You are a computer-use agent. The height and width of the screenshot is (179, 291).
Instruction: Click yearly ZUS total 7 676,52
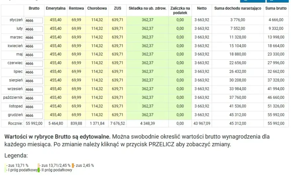[x=117, y=123]
